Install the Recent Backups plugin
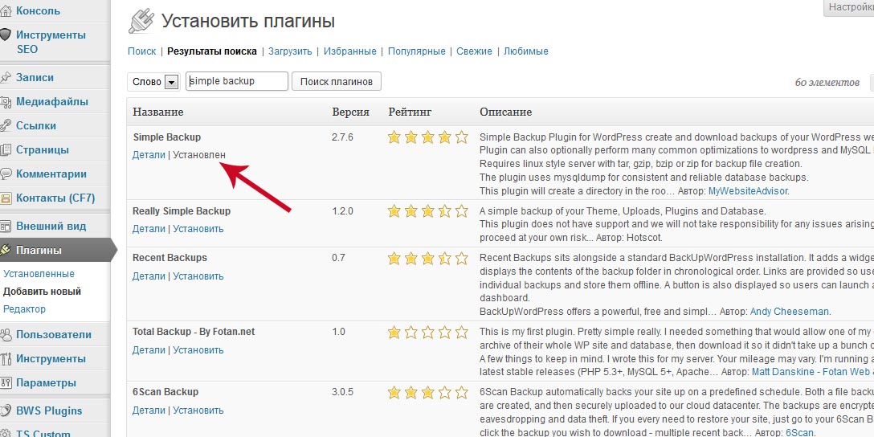 pyautogui.click(x=198, y=276)
